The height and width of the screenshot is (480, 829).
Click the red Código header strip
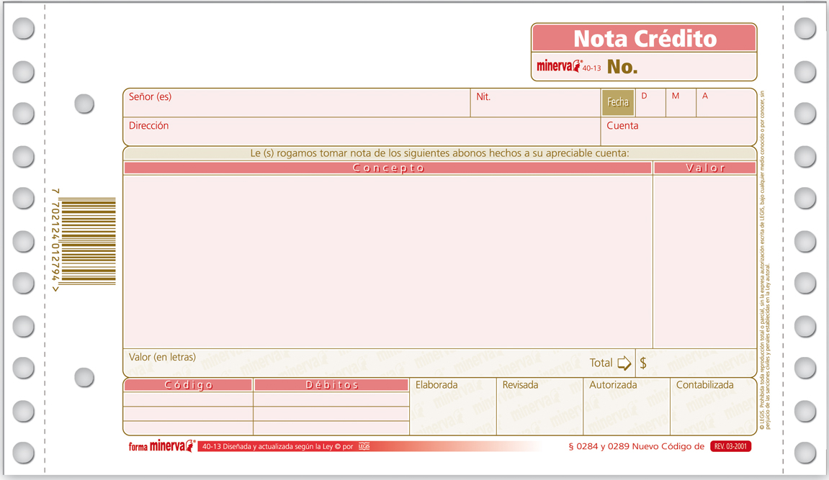coord(187,384)
